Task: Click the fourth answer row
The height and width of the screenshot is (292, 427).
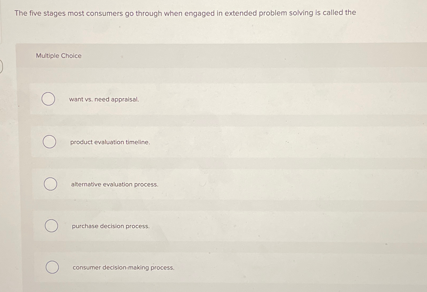Action: tap(186, 226)
